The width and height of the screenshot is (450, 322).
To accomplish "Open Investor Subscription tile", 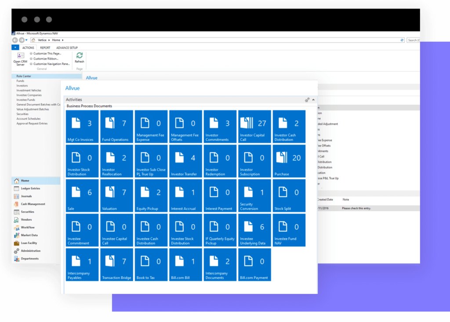I will pos(254,161).
